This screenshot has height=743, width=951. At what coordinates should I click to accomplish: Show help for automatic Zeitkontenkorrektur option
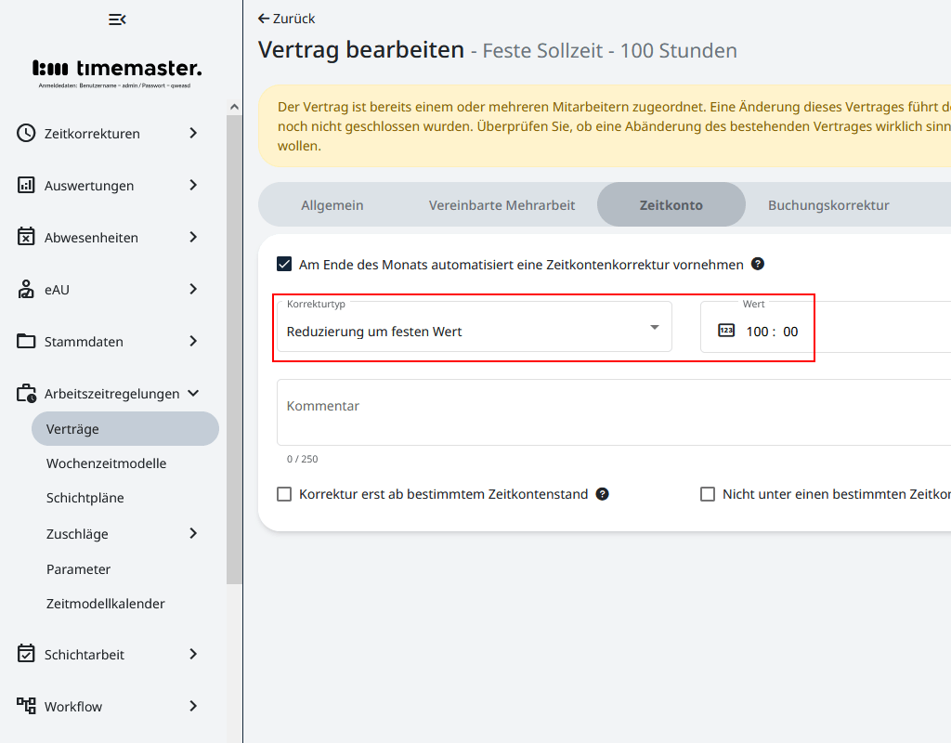click(x=758, y=264)
